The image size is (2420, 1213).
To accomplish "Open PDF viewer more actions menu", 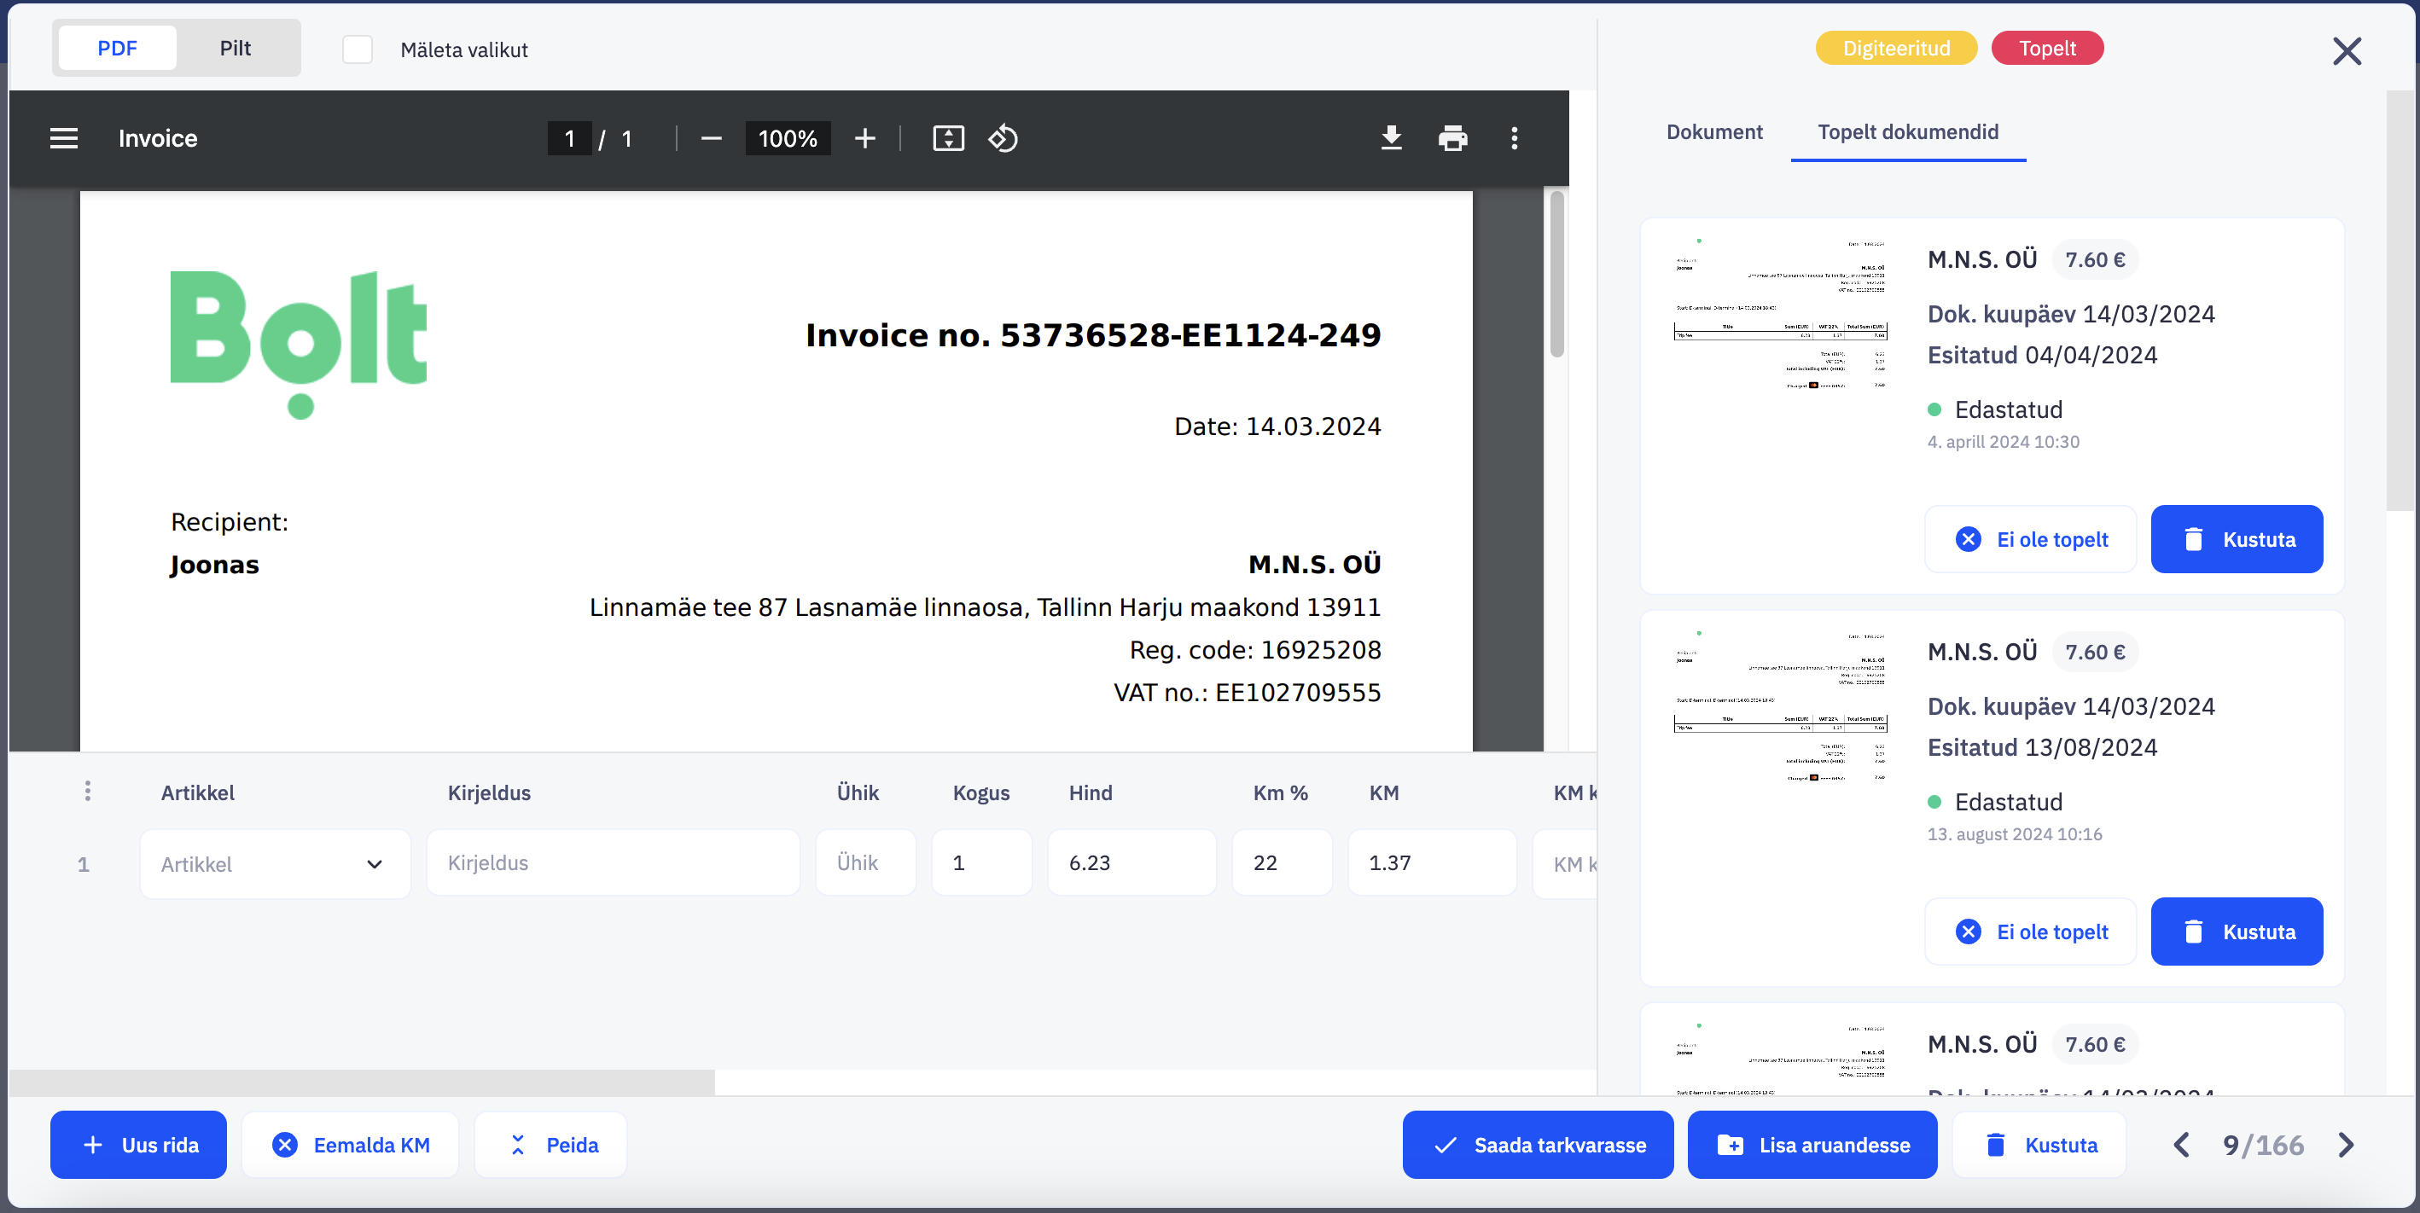I will pos(1514,139).
